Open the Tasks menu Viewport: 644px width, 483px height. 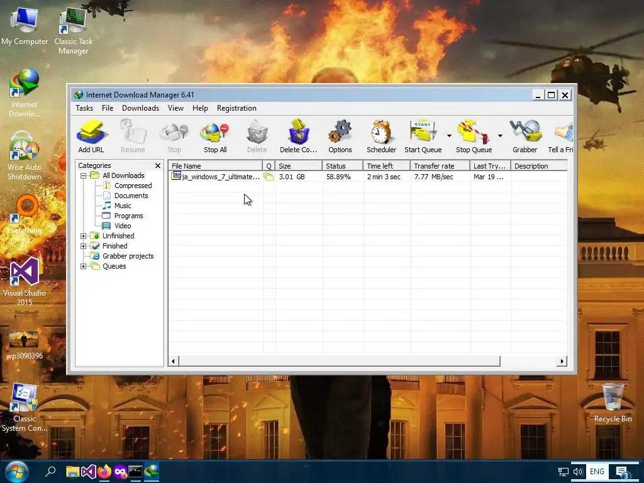tap(84, 108)
